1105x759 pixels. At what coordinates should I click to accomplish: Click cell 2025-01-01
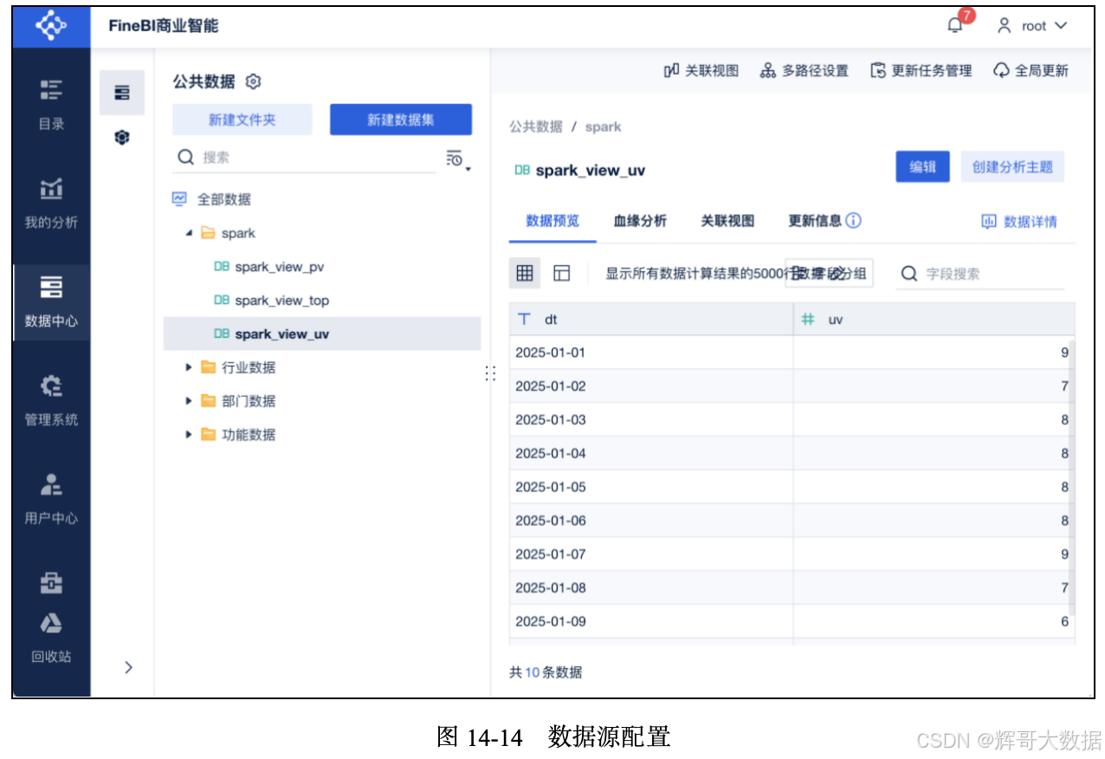pos(651,353)
